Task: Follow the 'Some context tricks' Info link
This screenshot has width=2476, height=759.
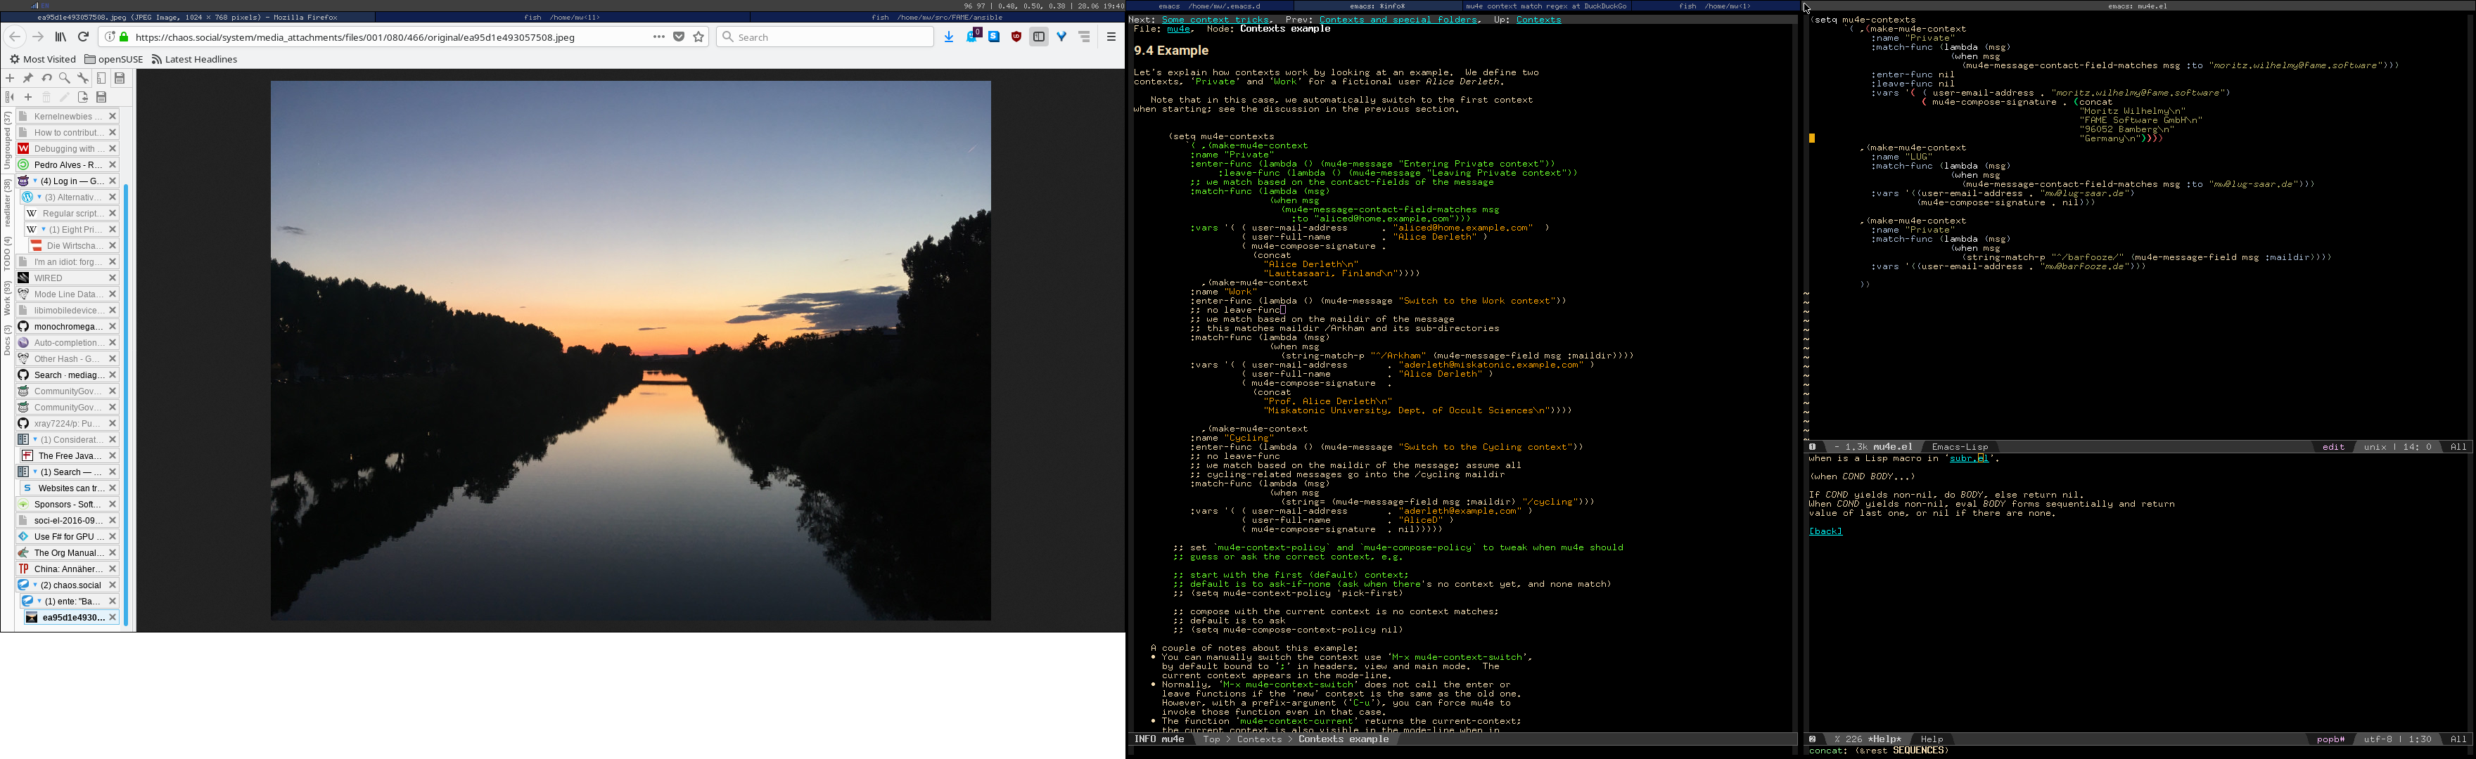Action: 1215,19
